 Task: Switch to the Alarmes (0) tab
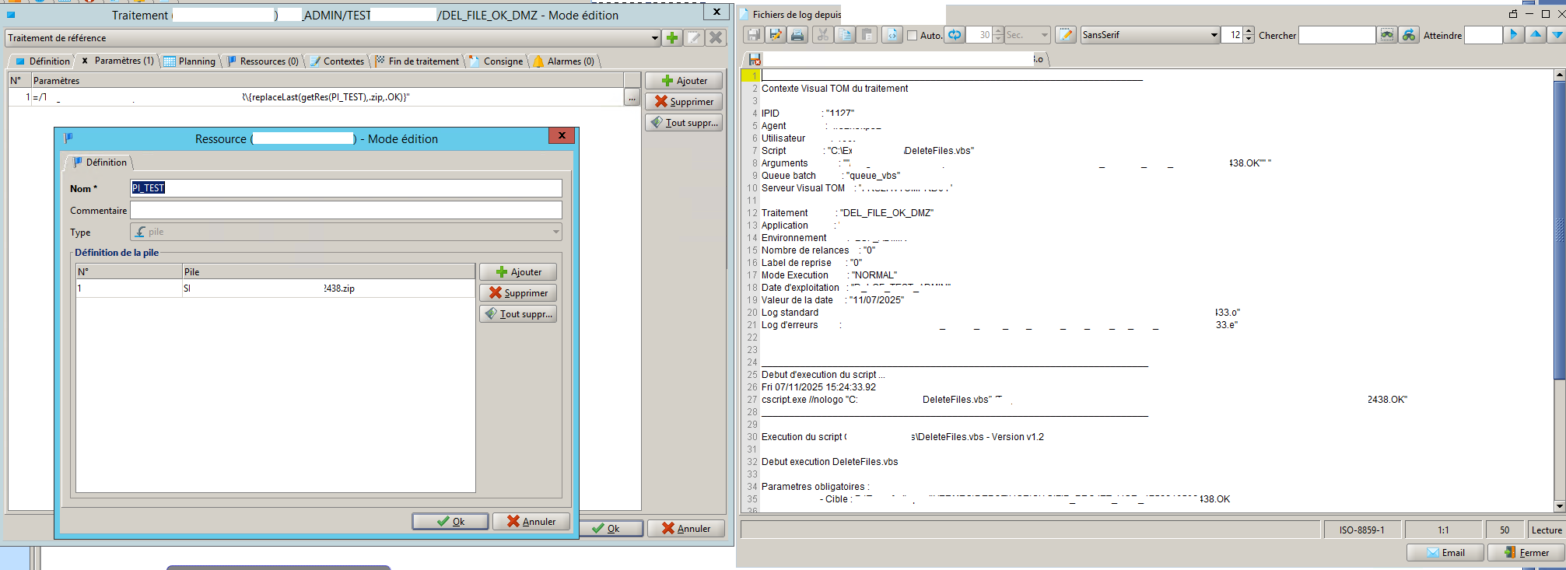tap(564, 61)
